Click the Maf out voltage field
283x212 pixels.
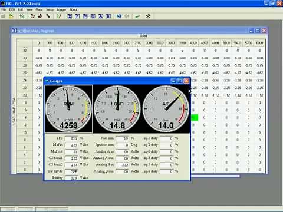[x=71, y=151]
